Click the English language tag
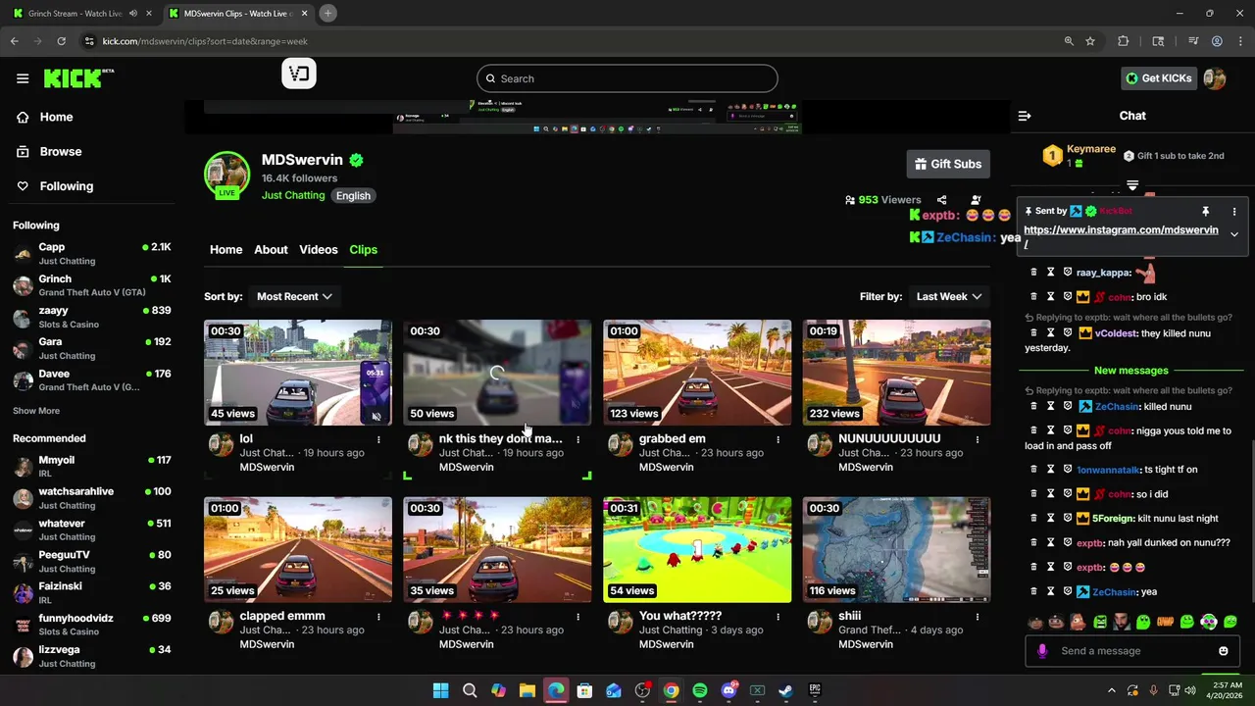This screenshot has width=1255, height=706. 353,196
